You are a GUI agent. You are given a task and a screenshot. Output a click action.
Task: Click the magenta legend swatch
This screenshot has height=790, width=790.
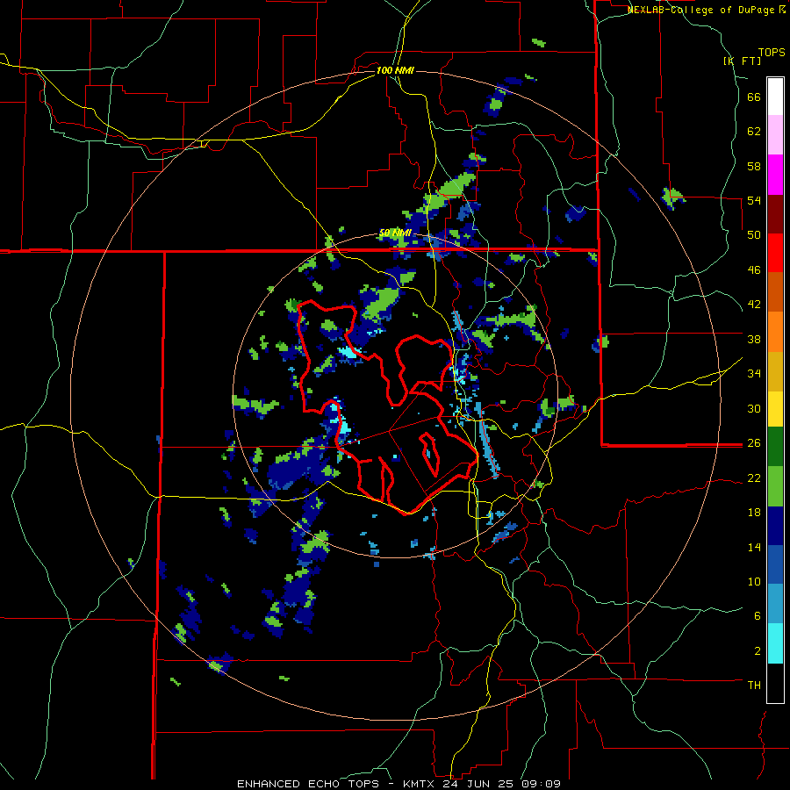click(x=775, y=175)
